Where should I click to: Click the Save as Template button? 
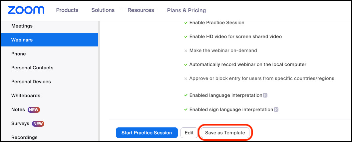pyautogui.click(x=225, y=133)
